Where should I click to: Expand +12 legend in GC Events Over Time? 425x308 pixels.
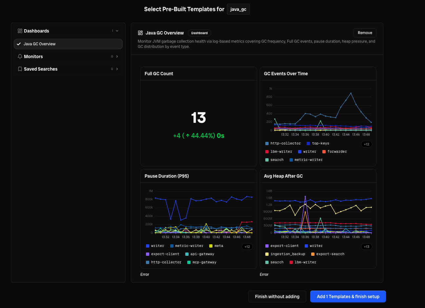coord(367,144)
